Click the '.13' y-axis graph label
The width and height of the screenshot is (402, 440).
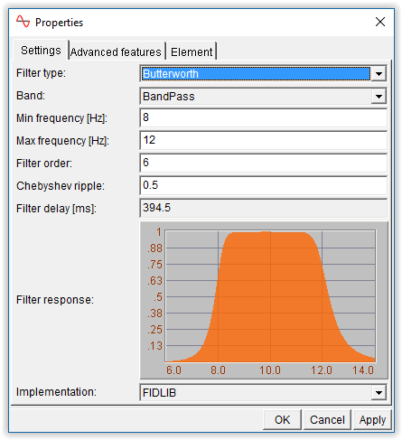(x=155, y=346)
